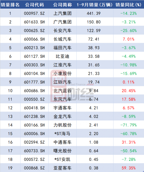The height and width of the screenshot is (172, 144).
Task: Click sales figure 31.65
Action: point(94,65)
